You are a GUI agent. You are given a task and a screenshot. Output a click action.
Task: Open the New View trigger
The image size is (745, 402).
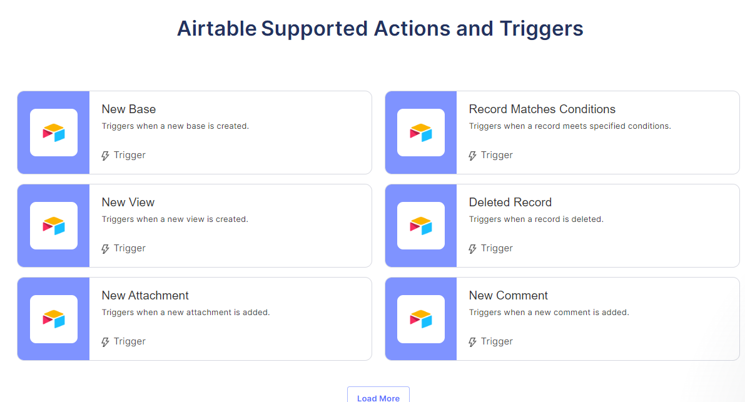[x=128, y=202]
